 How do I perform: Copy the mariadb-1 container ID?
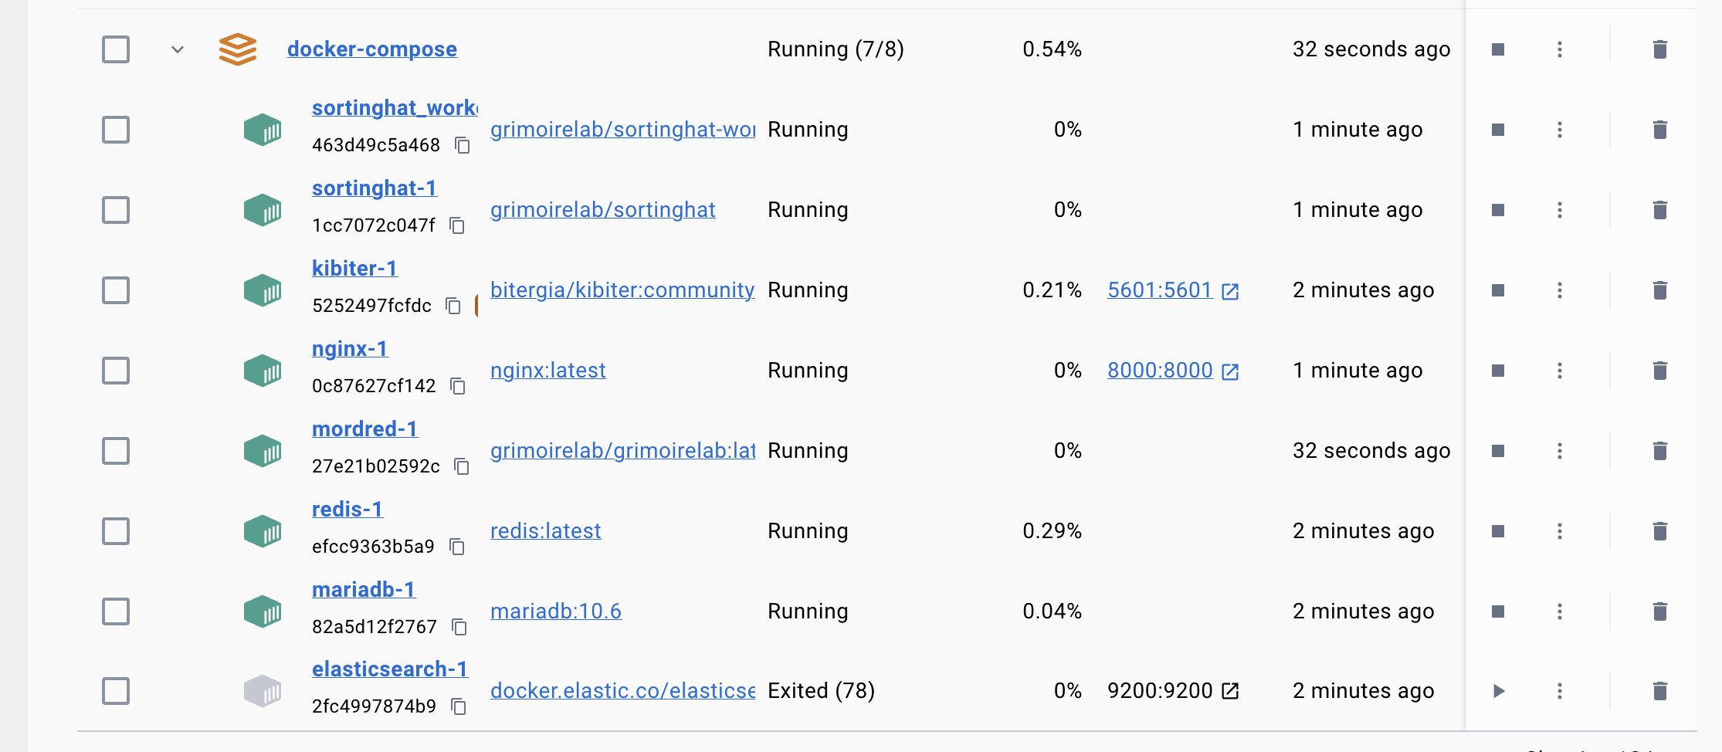coord(459,627)
